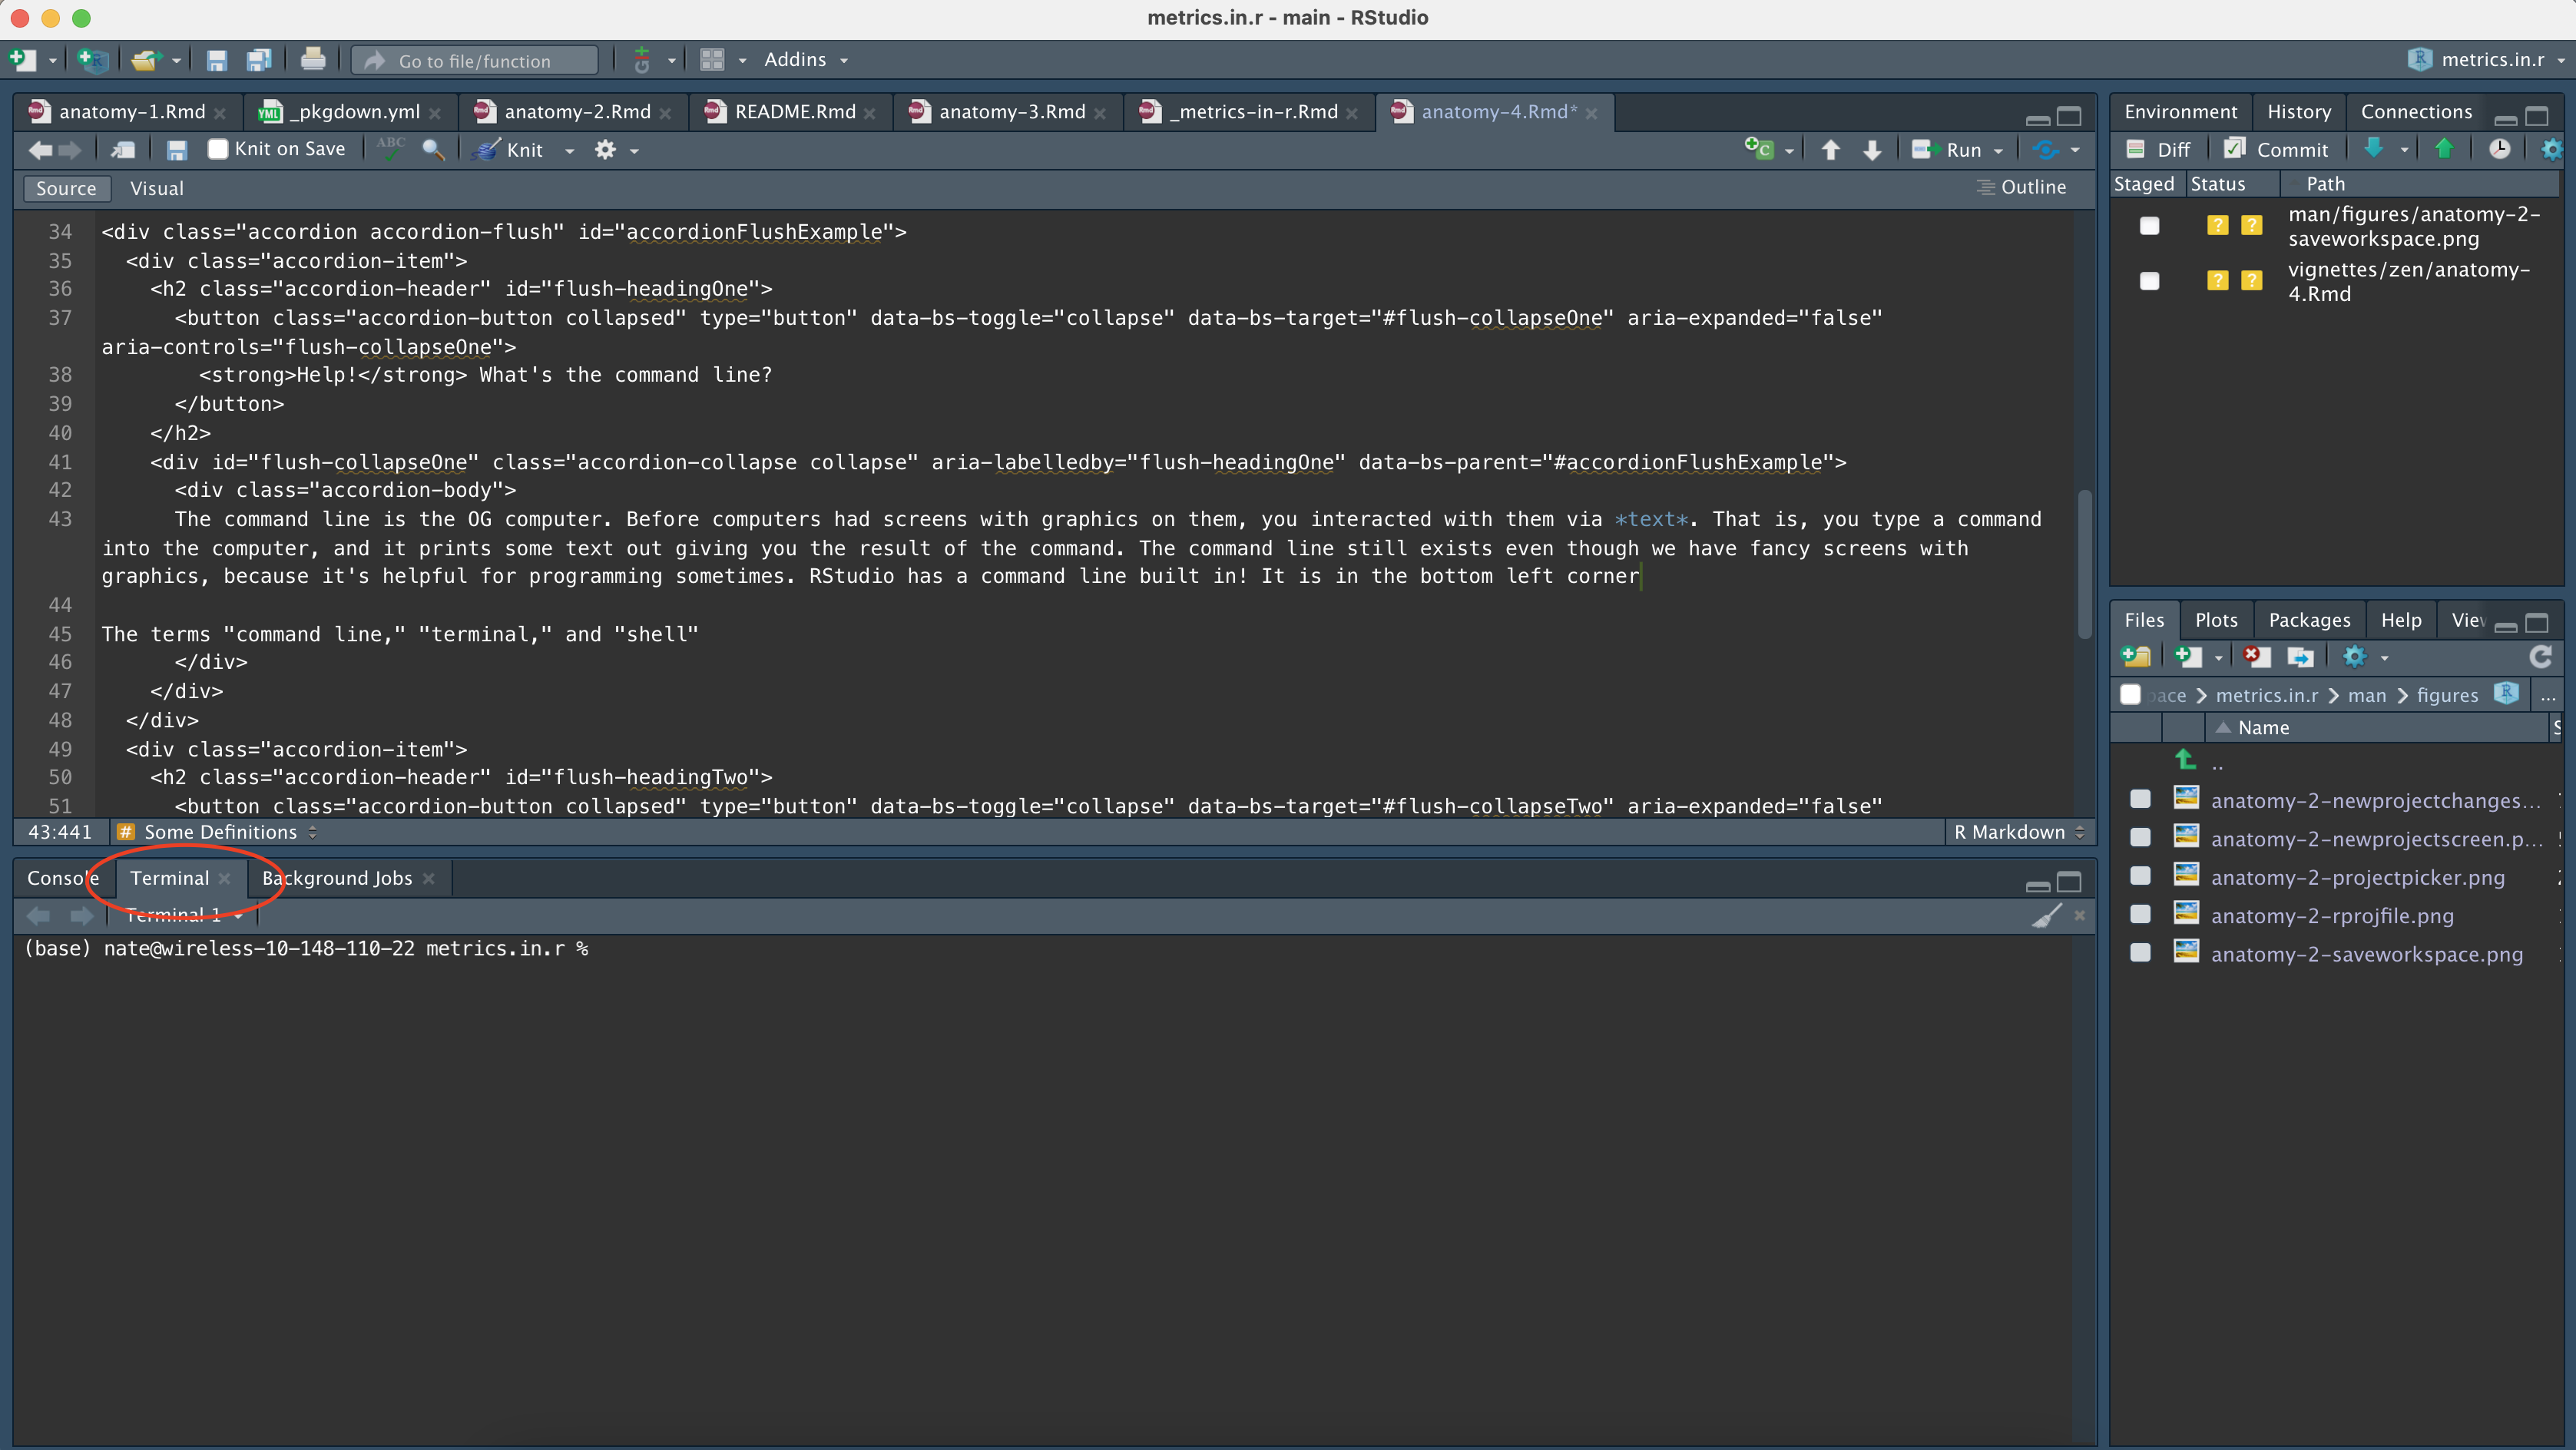
Task: Toggle the document Outline
Action: pos(2021,187)
